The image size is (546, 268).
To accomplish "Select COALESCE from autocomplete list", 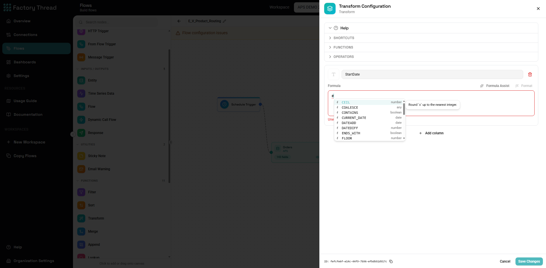I will click(369, 107).
